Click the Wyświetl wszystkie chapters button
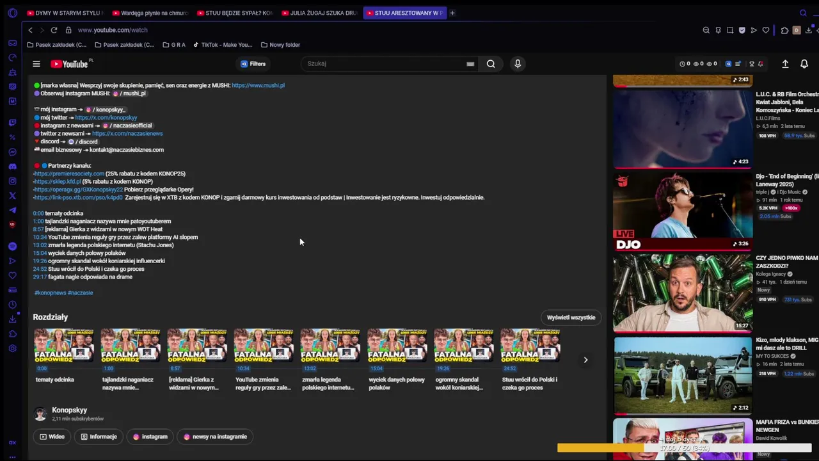 (x=571, y=318)
